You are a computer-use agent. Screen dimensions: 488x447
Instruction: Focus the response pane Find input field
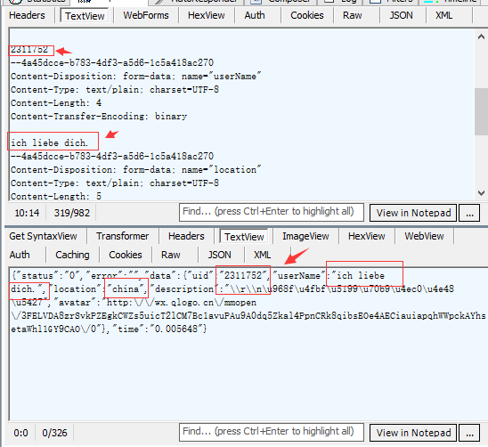click(272, 432)
